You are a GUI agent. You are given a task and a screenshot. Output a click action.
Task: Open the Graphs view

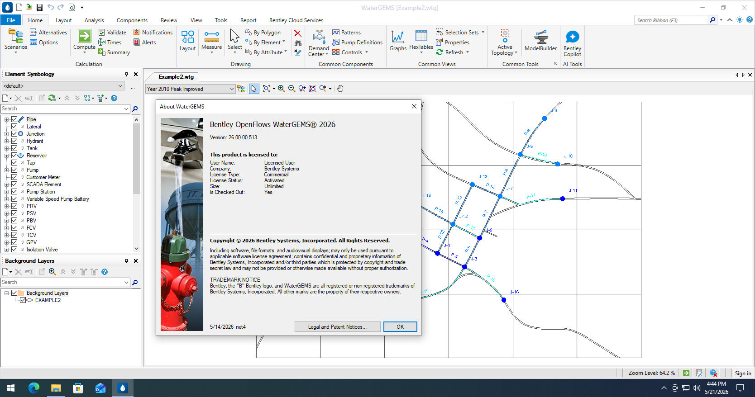[398, 41]
